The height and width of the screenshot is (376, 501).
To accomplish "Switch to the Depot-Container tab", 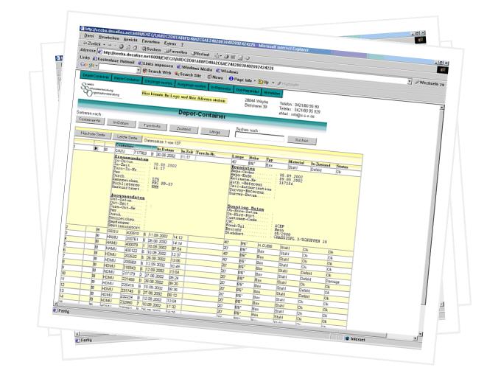I will tap(91, 77).
